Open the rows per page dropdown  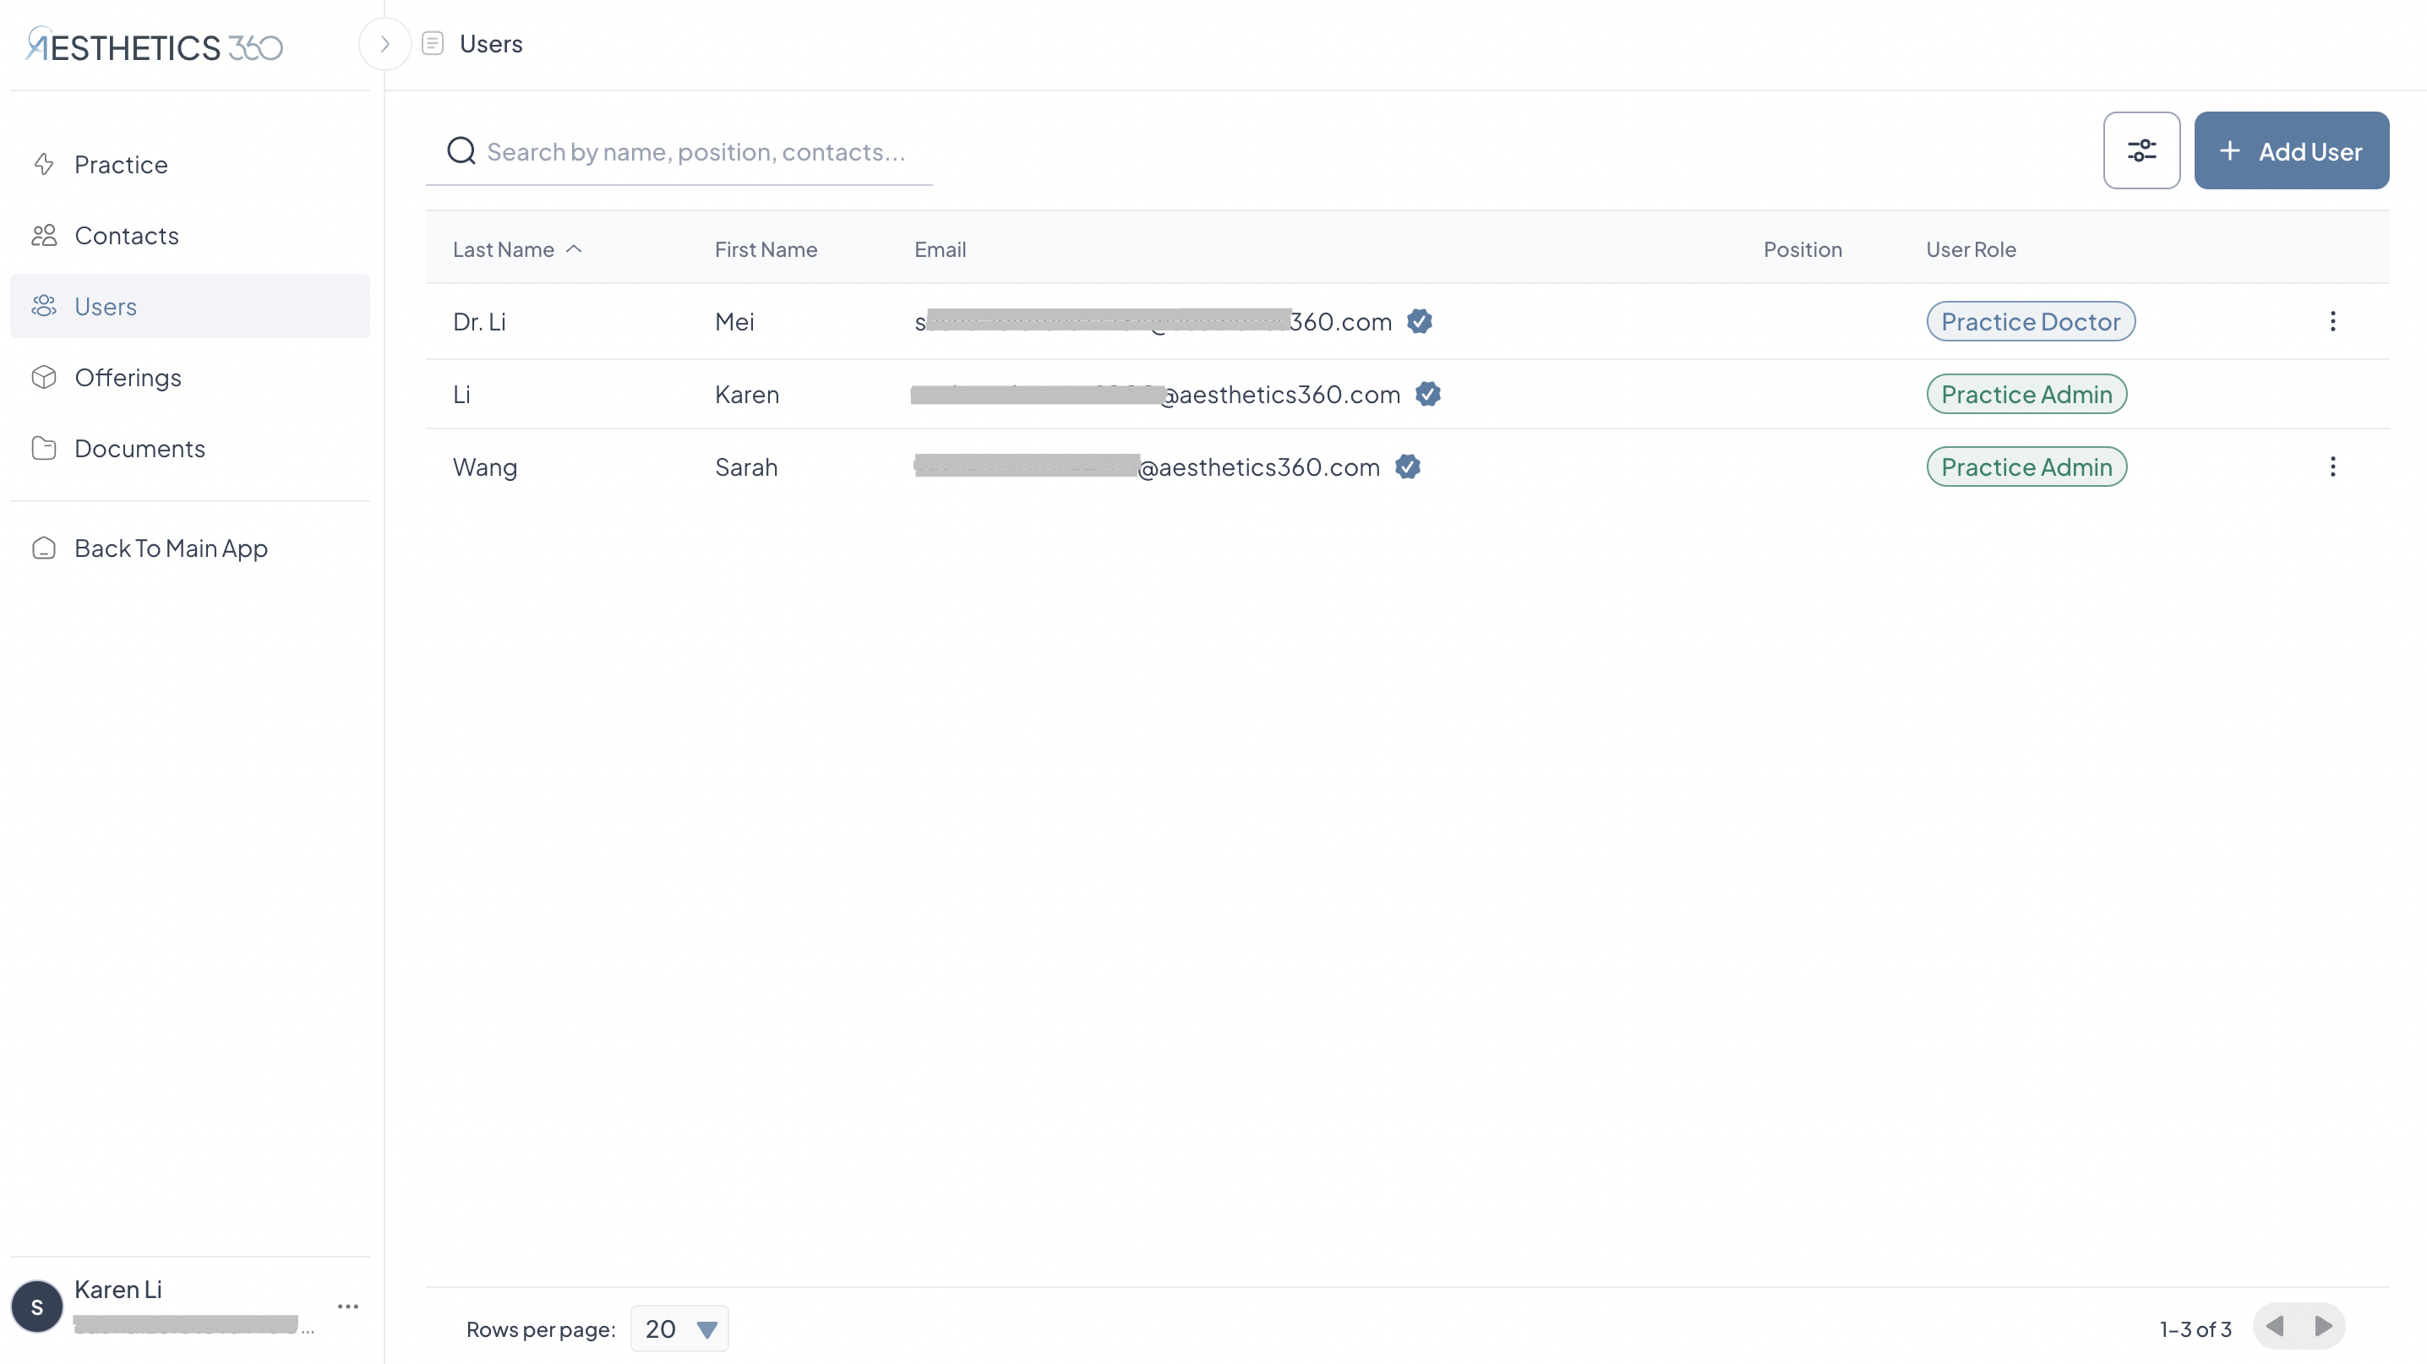click(x=679, y=1329)
